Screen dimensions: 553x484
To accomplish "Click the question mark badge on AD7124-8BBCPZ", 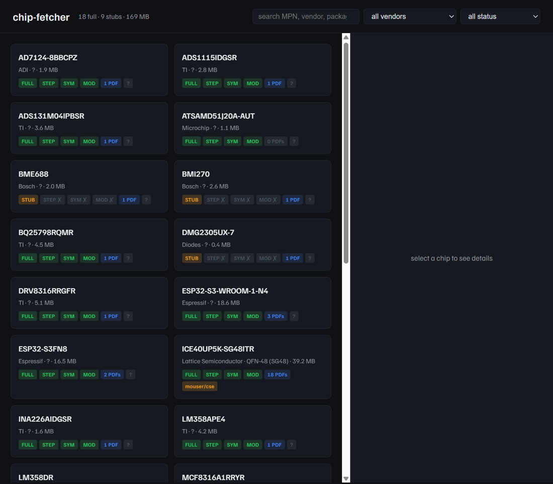I will 128,84.
